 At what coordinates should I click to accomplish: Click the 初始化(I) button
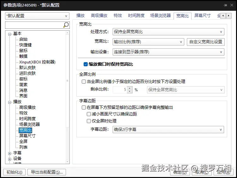15,172
